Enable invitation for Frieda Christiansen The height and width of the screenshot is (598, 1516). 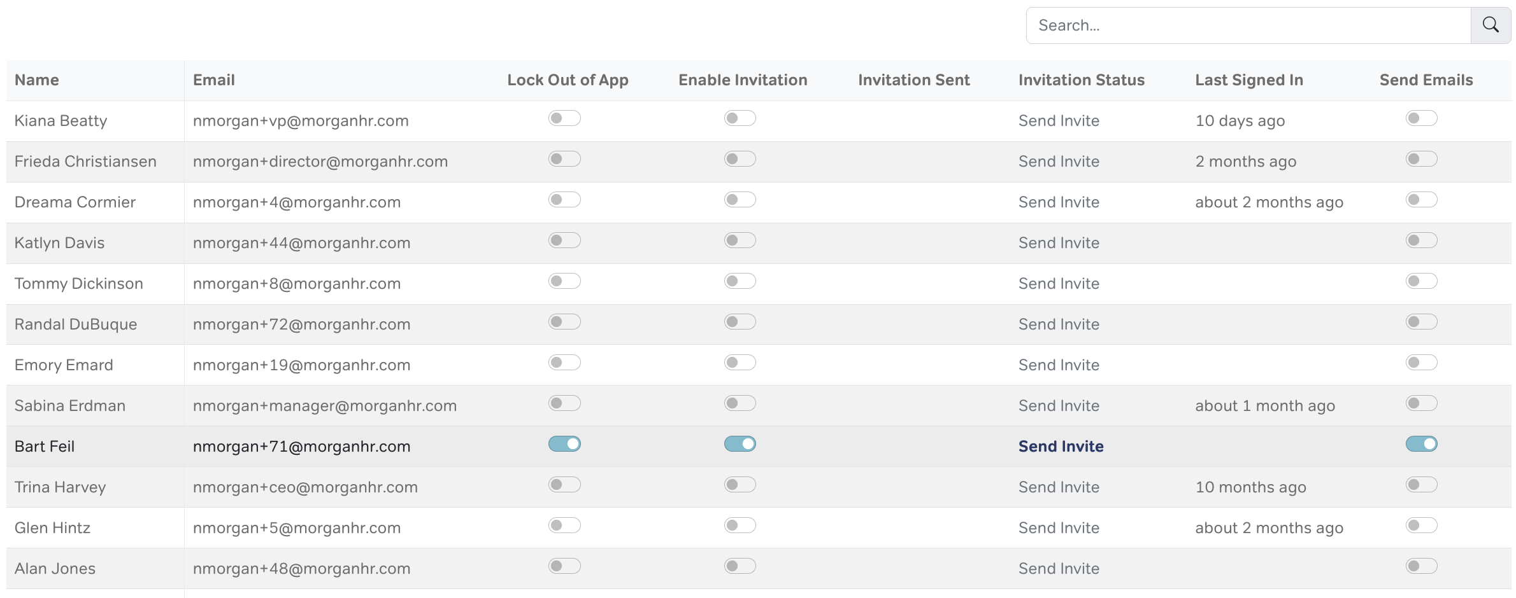click(x=740, y=159)
